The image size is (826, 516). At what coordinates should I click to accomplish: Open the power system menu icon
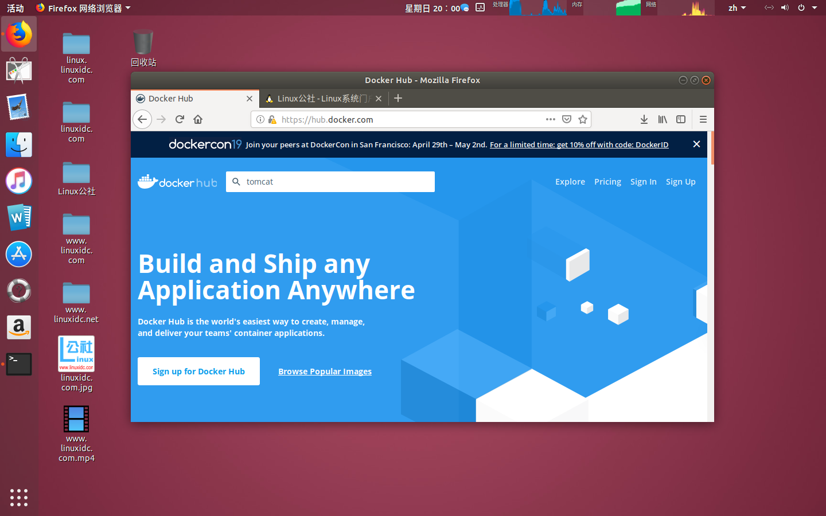point(801,8)
